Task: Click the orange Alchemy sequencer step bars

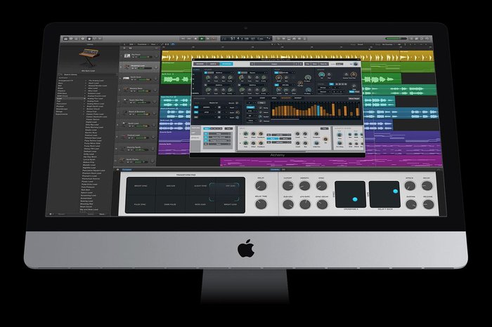Action: 316,109
